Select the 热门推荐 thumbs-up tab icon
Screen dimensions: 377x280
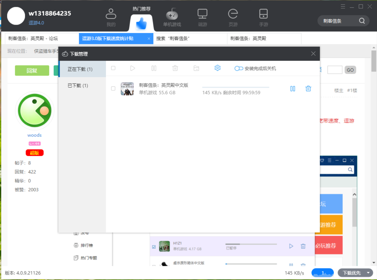142,23
